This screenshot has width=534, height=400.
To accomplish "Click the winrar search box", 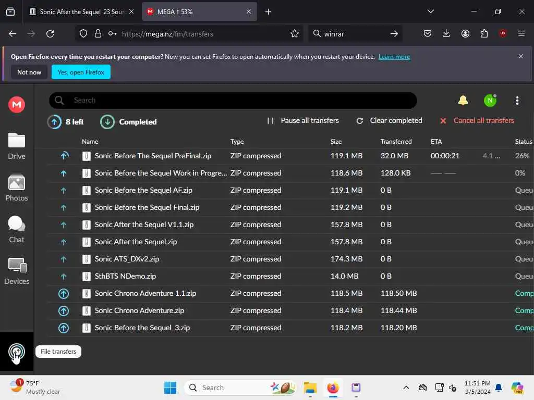I will click(x=354, y=34).
